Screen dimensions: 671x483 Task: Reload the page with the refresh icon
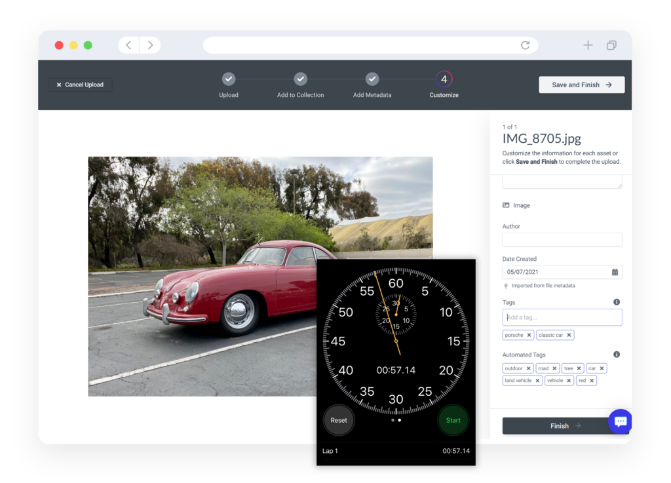pos(525,45)
